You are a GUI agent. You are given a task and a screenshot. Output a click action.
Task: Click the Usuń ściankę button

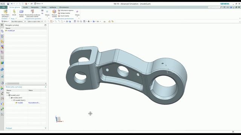pyautogui.click(x=64, y=16)
